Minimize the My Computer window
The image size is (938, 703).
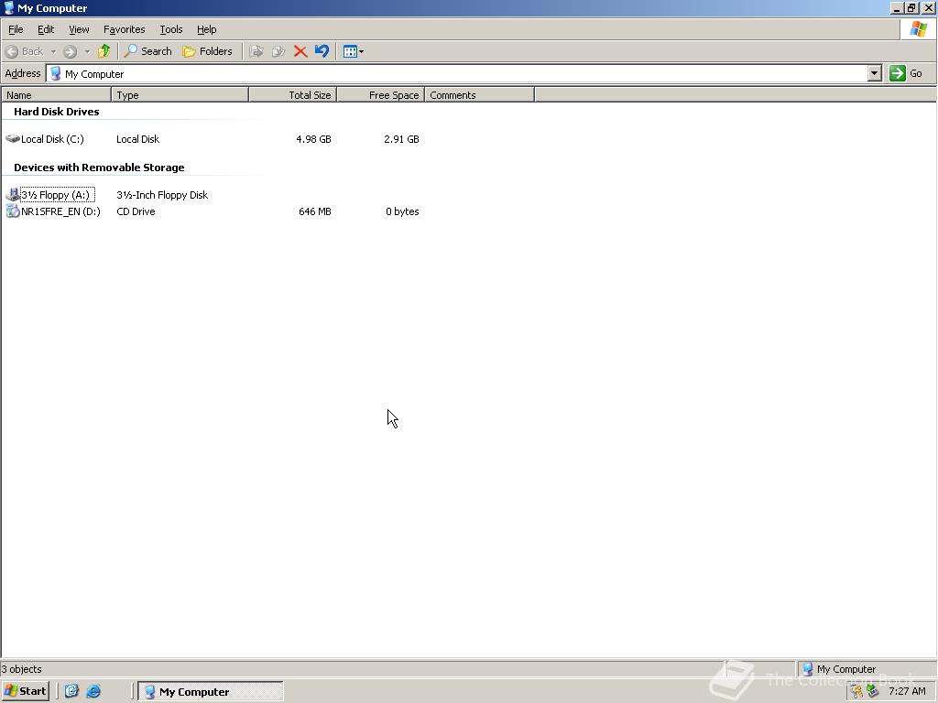pyautogui.click(x=897, y=8)
